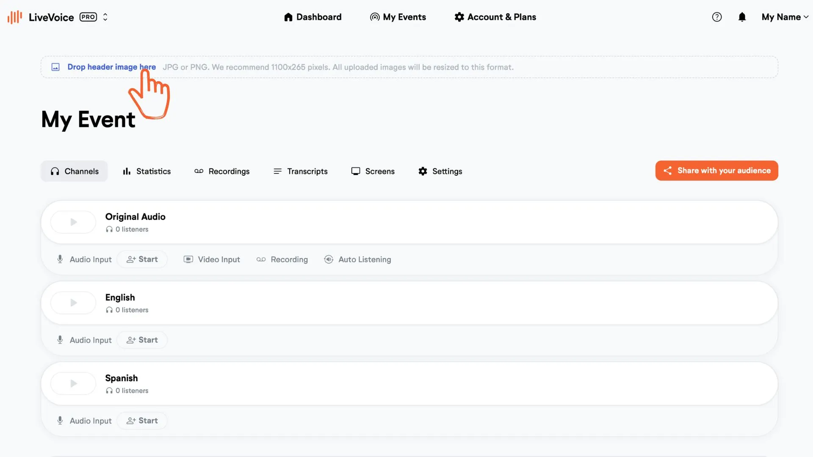Click 0 listeners under English
This screenshot has height=457, width=813.
[x=127, y=310]
